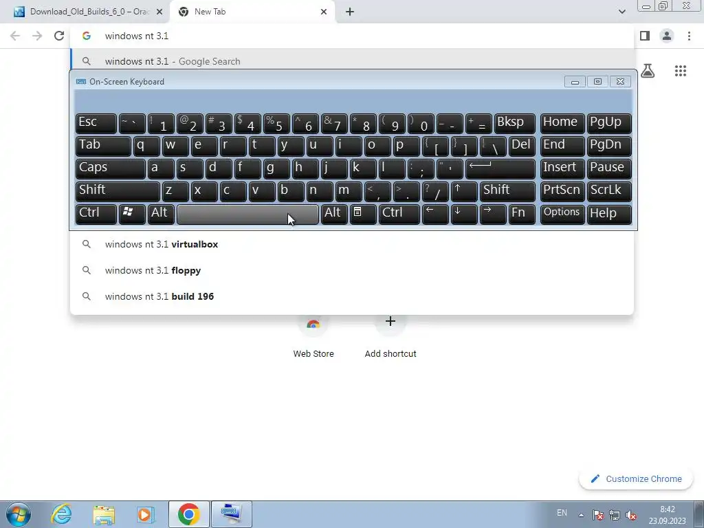Image resolution: width=704 pixels, height=528 pixels.
Task: Open Customize Chrome
Action: pos(636,478)
